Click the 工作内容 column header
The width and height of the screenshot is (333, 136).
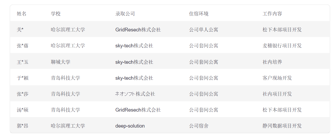272,14
